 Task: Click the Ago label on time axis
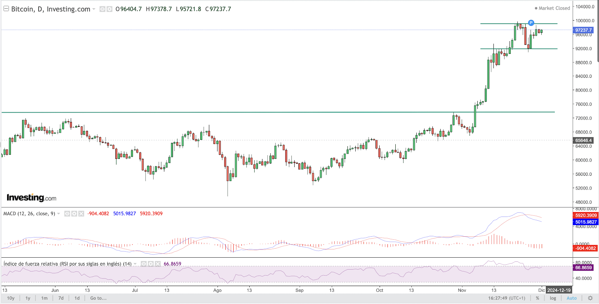tap(218, 290)
